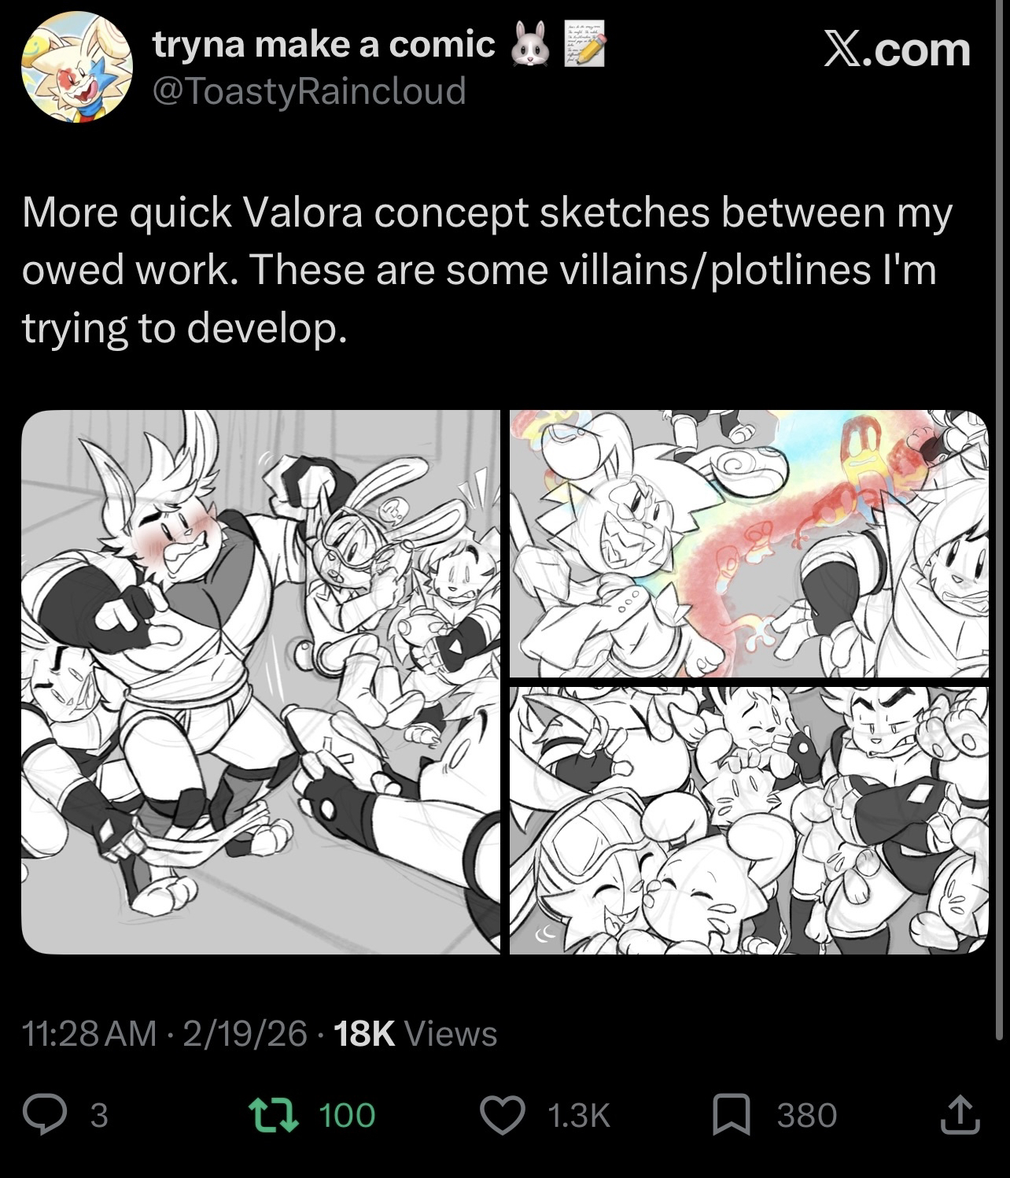Open the large left sketch image

coord(260,681)
